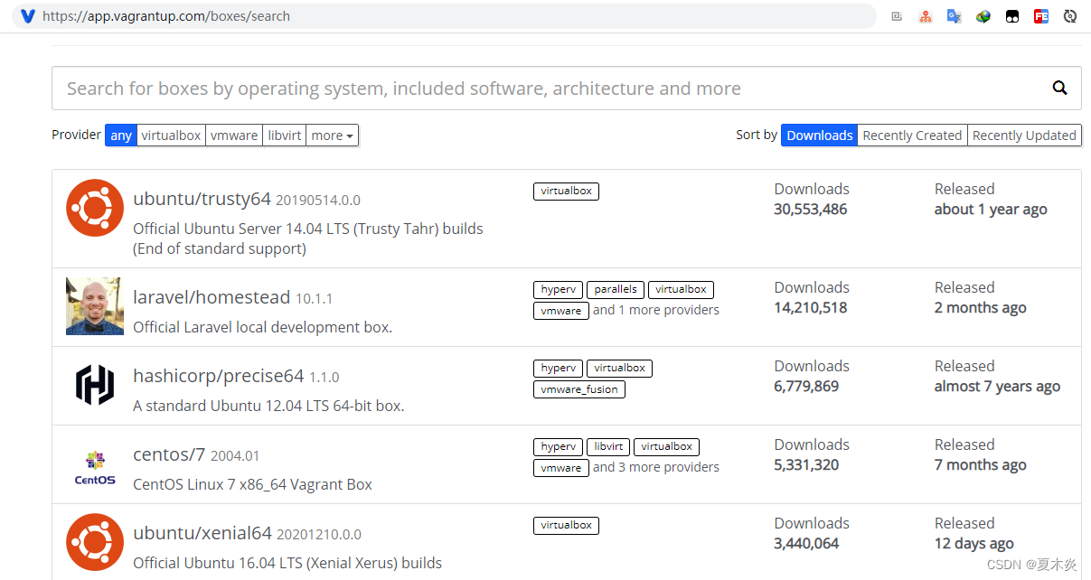Image resolution: width=1091 pixels, height=580 pixels.
Task: Click hyperv tag on centos/7 row
Action: pos(558,447)
